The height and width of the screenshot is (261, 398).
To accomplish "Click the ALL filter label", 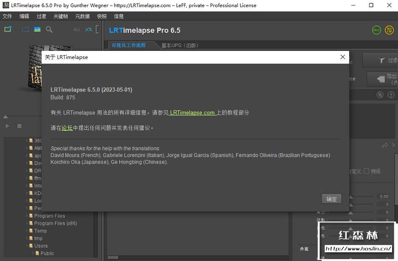I will (76, 30).
